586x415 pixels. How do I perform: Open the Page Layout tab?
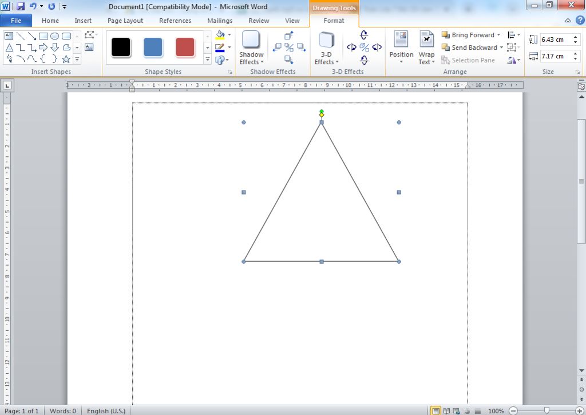[x=125, y=21]
